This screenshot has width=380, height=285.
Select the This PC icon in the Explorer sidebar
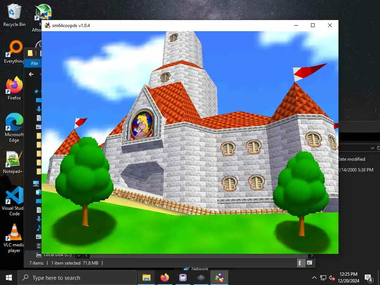[36, 183]
